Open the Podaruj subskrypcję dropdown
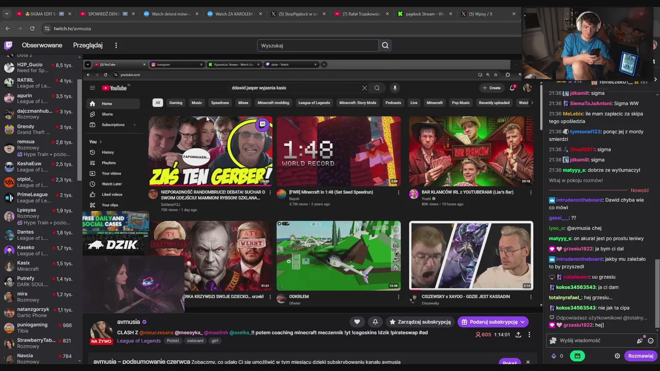This screenshot has width=660, height=371. (493, 322)
